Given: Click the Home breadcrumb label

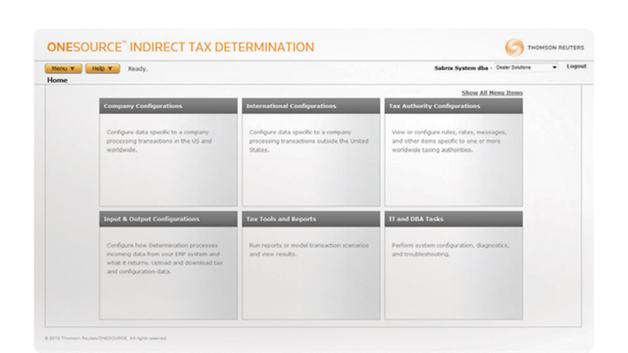Looking at the screenshot, I should tap(57, 80).
